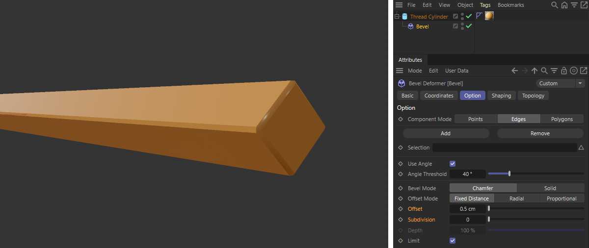Open Object Manager in new window icon
589x248 pixels.
click(x=584, y=5)
